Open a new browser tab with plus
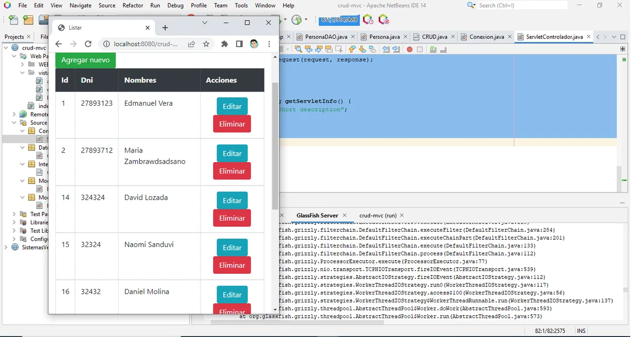 click(165, 28)
